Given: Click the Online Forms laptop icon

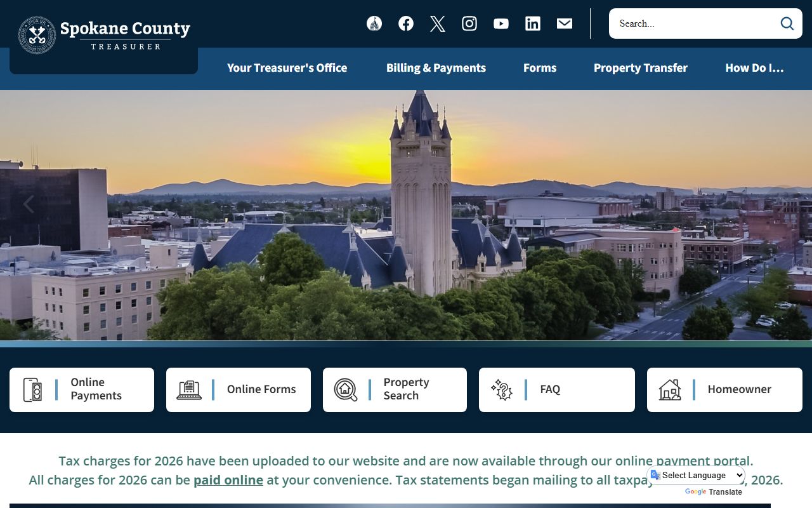Looking at the screenshot, I should tap(189, 390).
